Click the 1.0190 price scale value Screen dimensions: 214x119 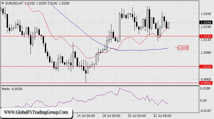pyautogui.click(x=206, y=27)
